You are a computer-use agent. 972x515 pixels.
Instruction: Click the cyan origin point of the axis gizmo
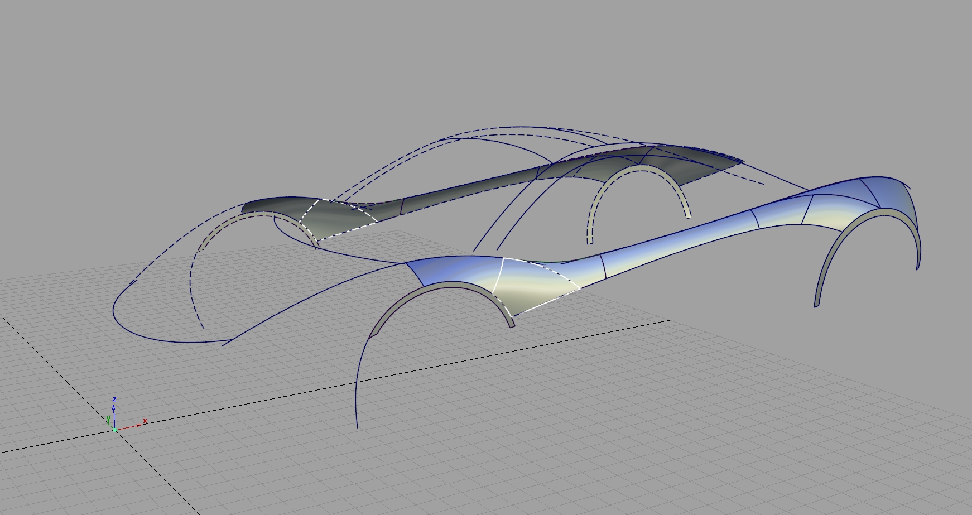(x=115, y=430)
